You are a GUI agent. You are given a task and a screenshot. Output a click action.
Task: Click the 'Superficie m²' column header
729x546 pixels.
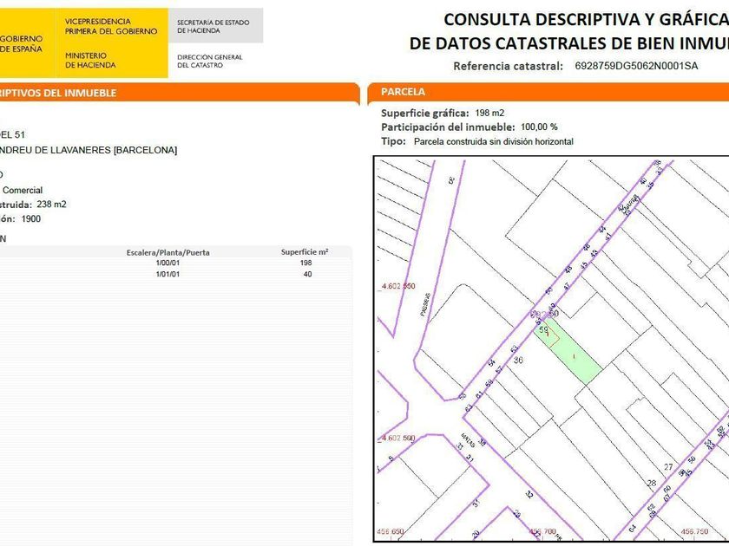pos(305,252)
